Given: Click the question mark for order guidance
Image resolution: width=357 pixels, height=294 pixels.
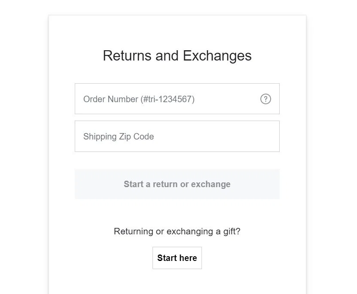Looking at the screenshot, I should tap(265, 99).
